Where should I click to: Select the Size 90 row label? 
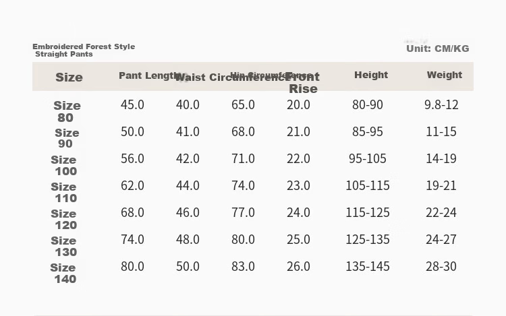pyautogui.click(x=67, y=138)
